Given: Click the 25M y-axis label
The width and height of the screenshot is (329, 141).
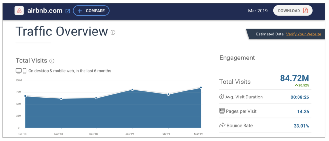Looking at the screenshot, I should pyautogui.click(x=18, y=116).
